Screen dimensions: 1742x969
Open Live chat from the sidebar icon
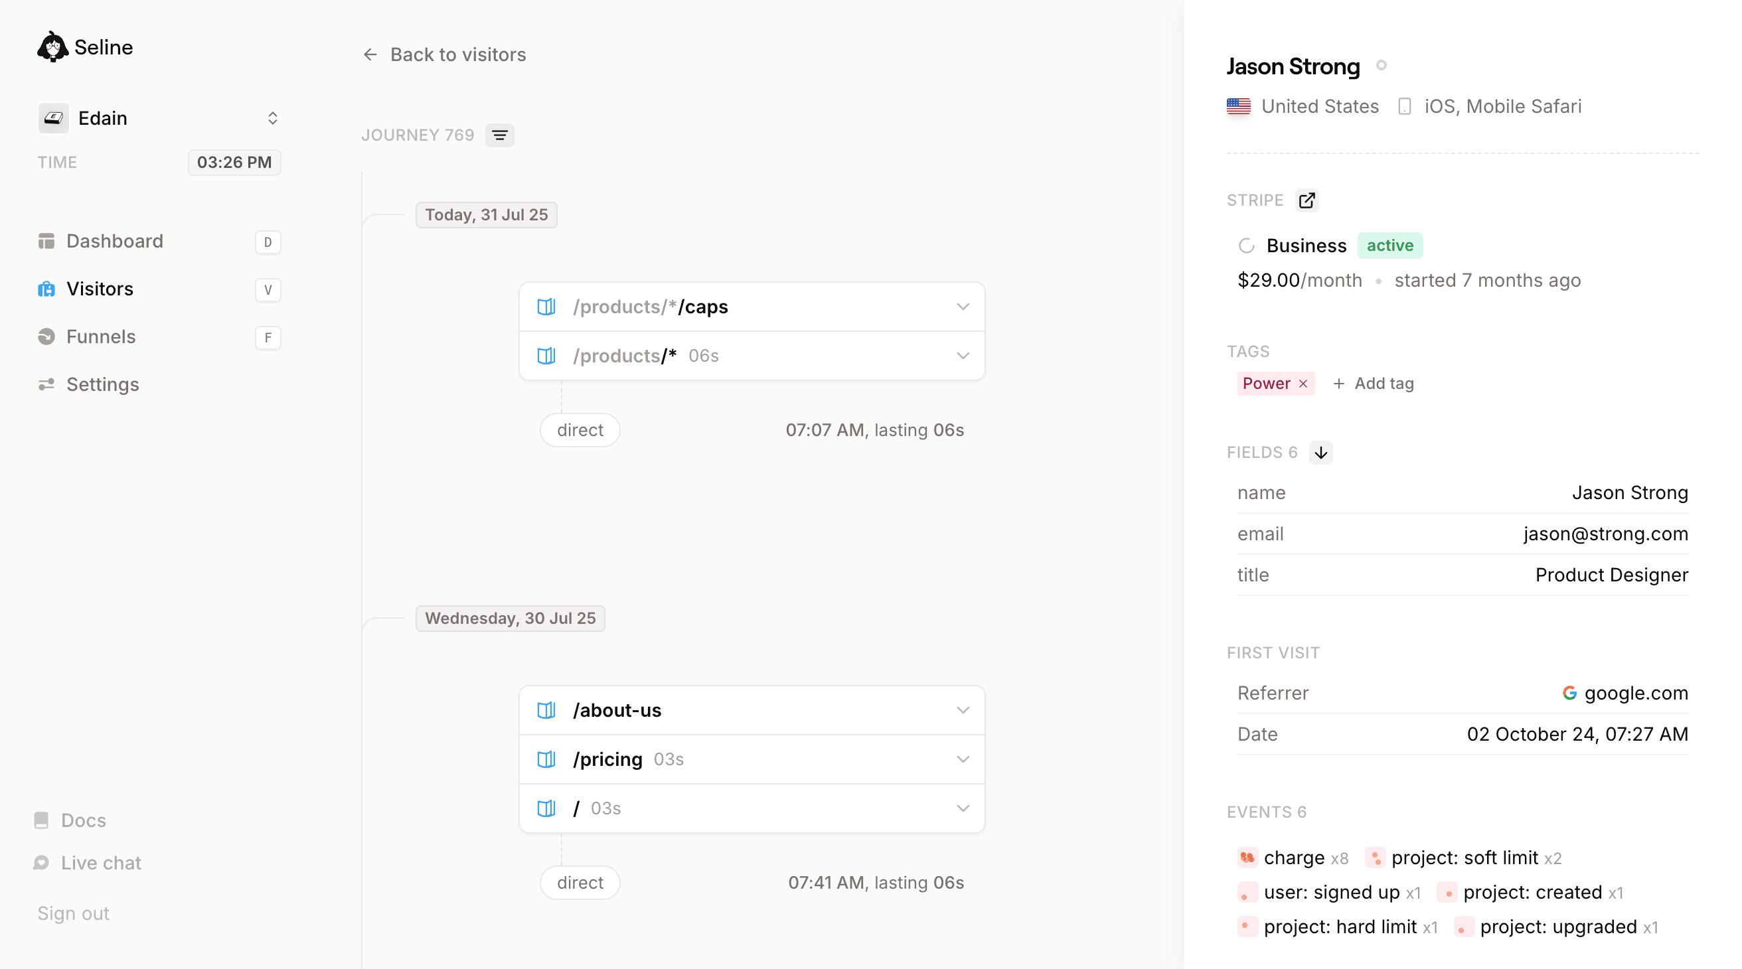click(x=41, y=863)
